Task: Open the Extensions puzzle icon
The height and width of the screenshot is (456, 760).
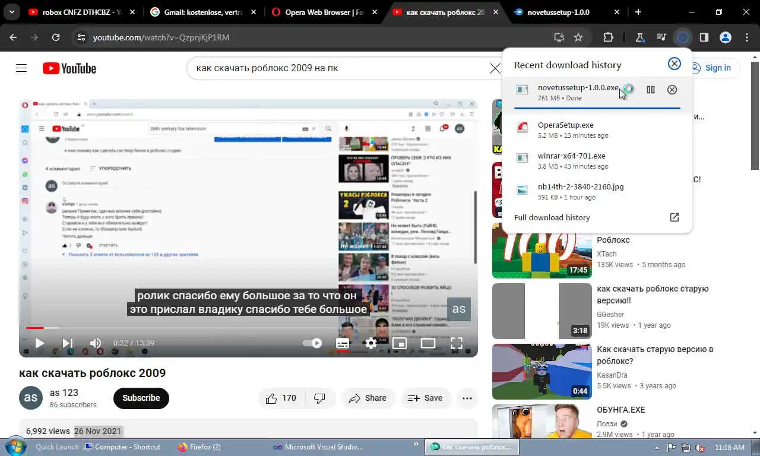Action: 608,37
